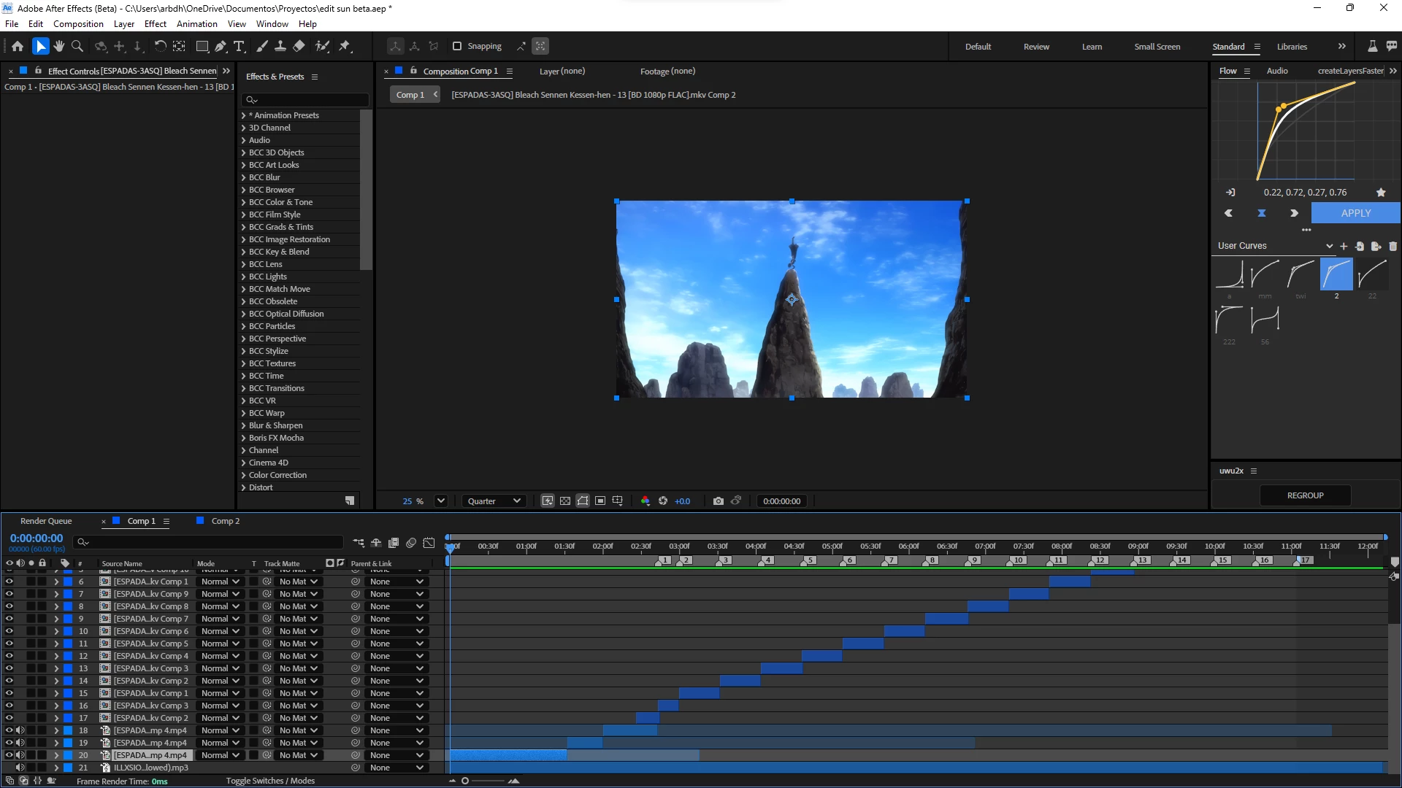Open the Quarter resolution dropdown
This screenshot has width=1402, height=788.
(x=494, y=501)
